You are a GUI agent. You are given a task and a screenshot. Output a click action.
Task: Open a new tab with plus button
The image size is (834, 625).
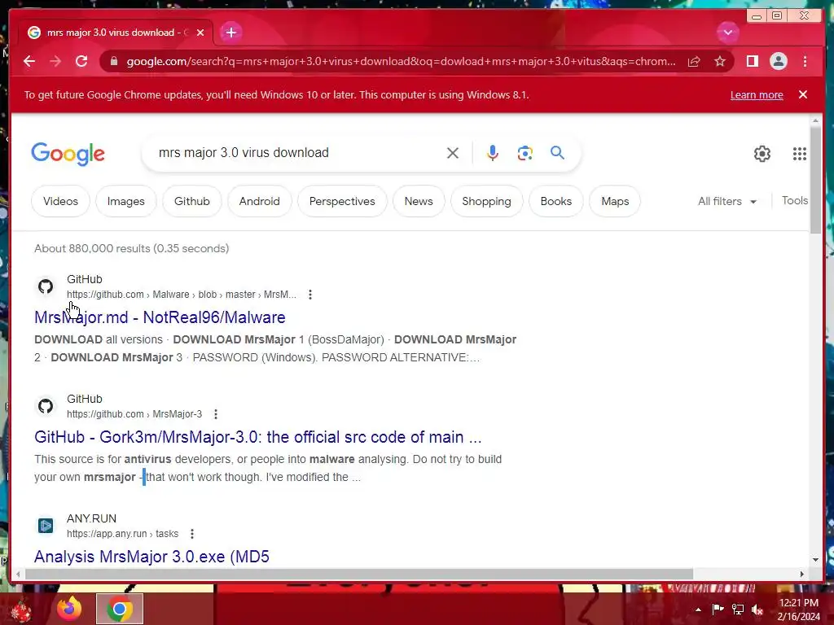tap(230, 33)
